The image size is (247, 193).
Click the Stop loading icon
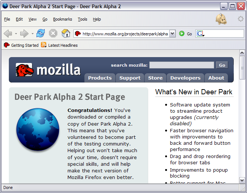click(x=53, y=34)
